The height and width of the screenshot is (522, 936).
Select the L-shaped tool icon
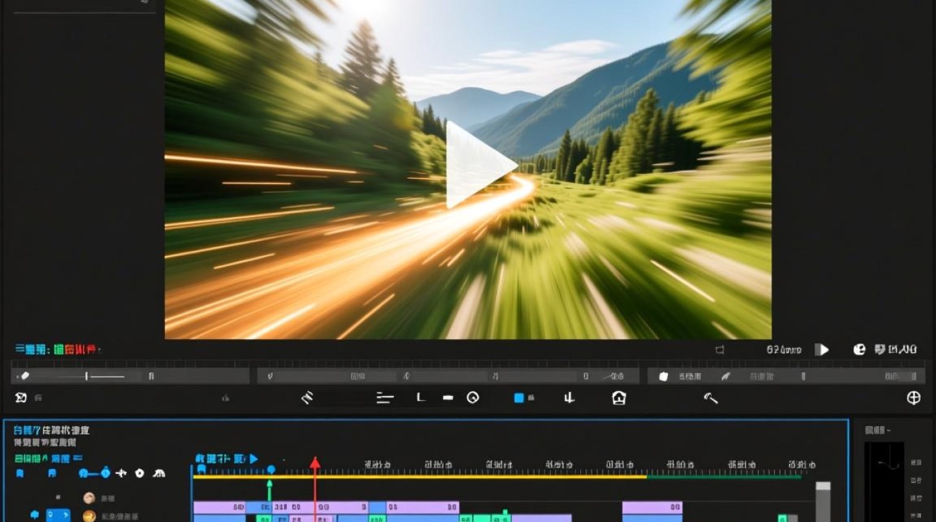[x=420, y=397]
